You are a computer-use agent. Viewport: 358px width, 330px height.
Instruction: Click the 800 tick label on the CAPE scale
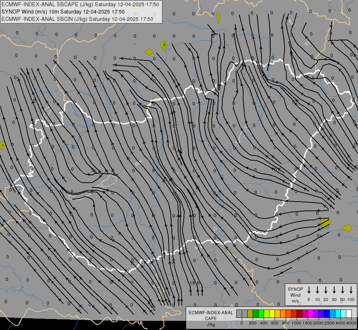(286, 323)
